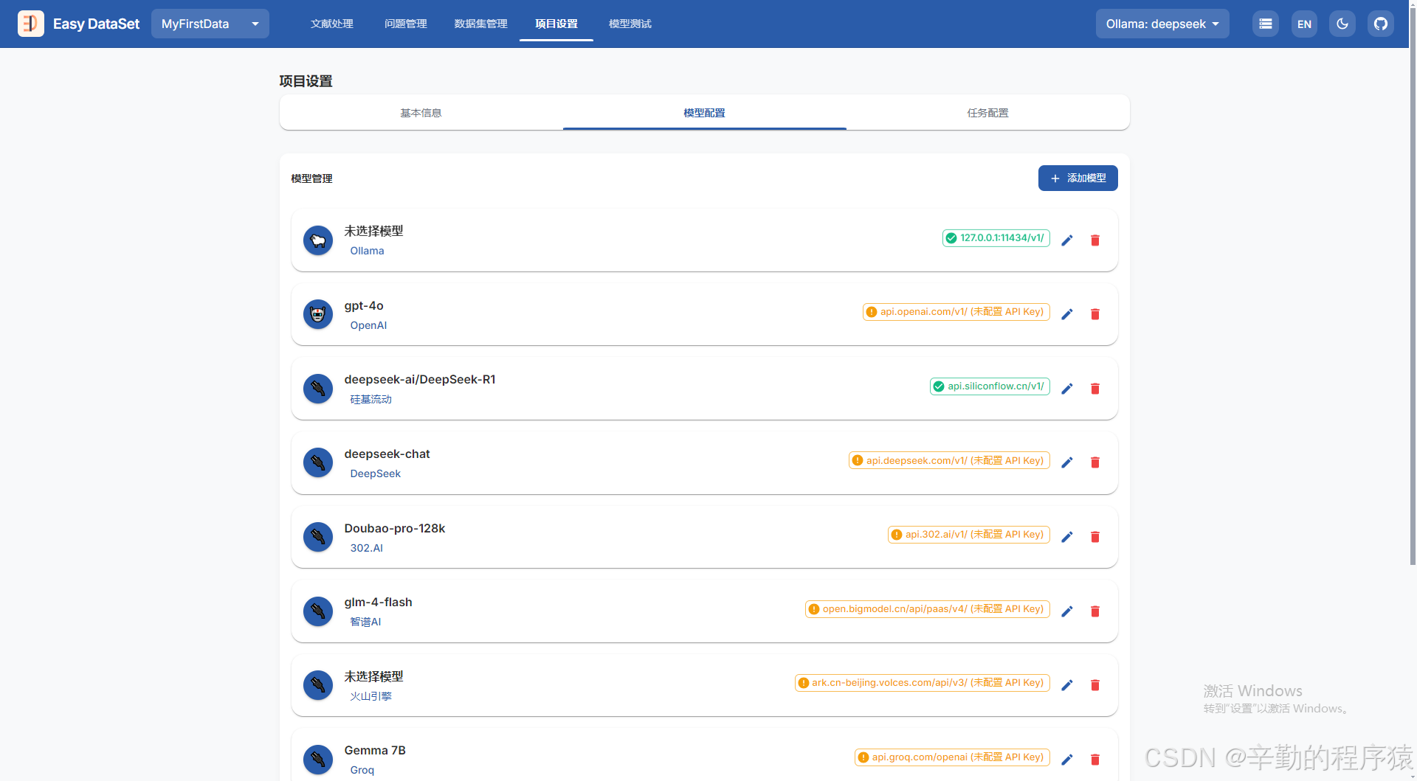
Task: Edit the Gemma 7B model
Action: tap(1067, 760)
